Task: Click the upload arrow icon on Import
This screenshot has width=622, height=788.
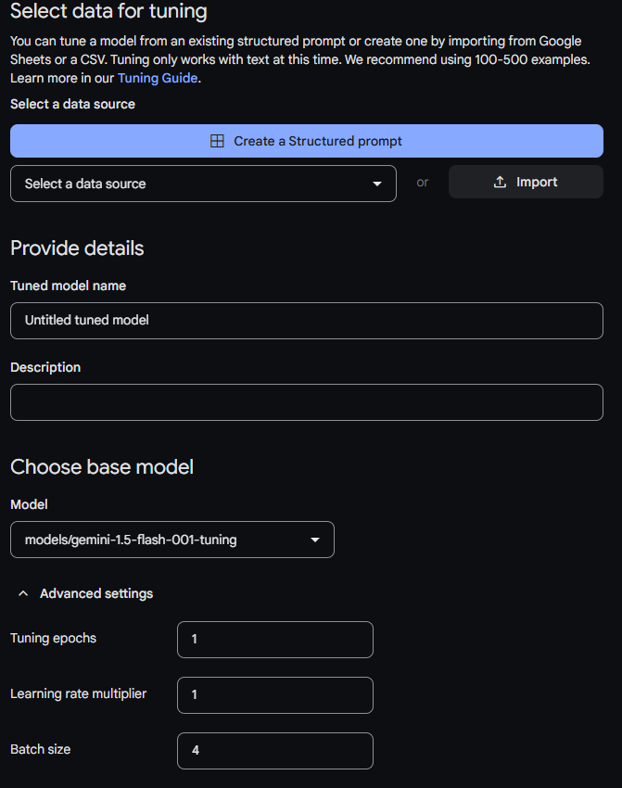Action: click(500, 183)
